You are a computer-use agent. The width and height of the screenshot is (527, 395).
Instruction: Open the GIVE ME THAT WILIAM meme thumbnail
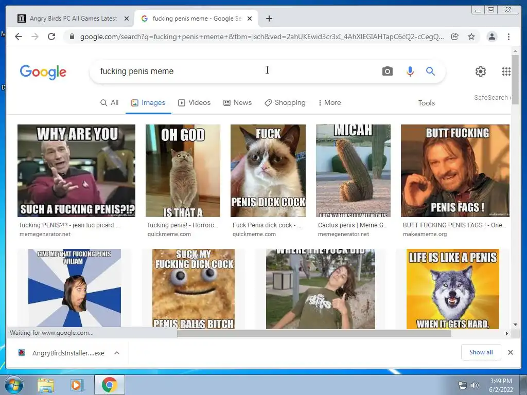[75, 288]
